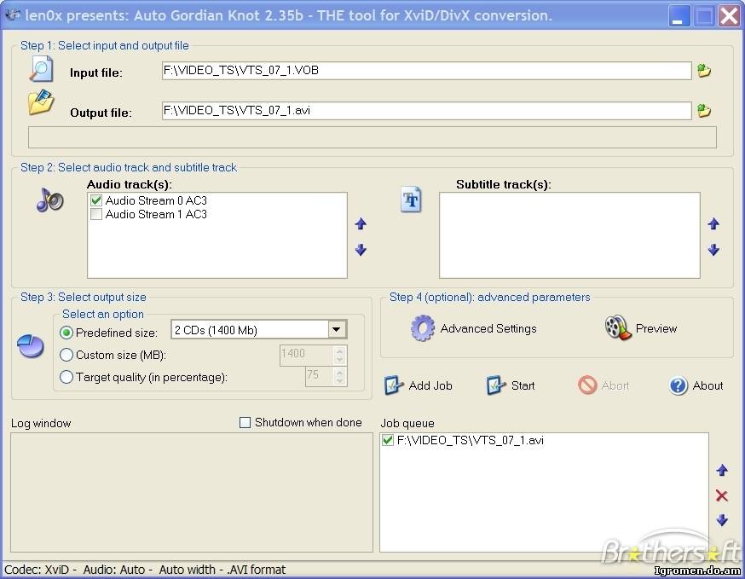Move queued job down with arrow
The image size is (745, 579).
[x=722, y=520]
